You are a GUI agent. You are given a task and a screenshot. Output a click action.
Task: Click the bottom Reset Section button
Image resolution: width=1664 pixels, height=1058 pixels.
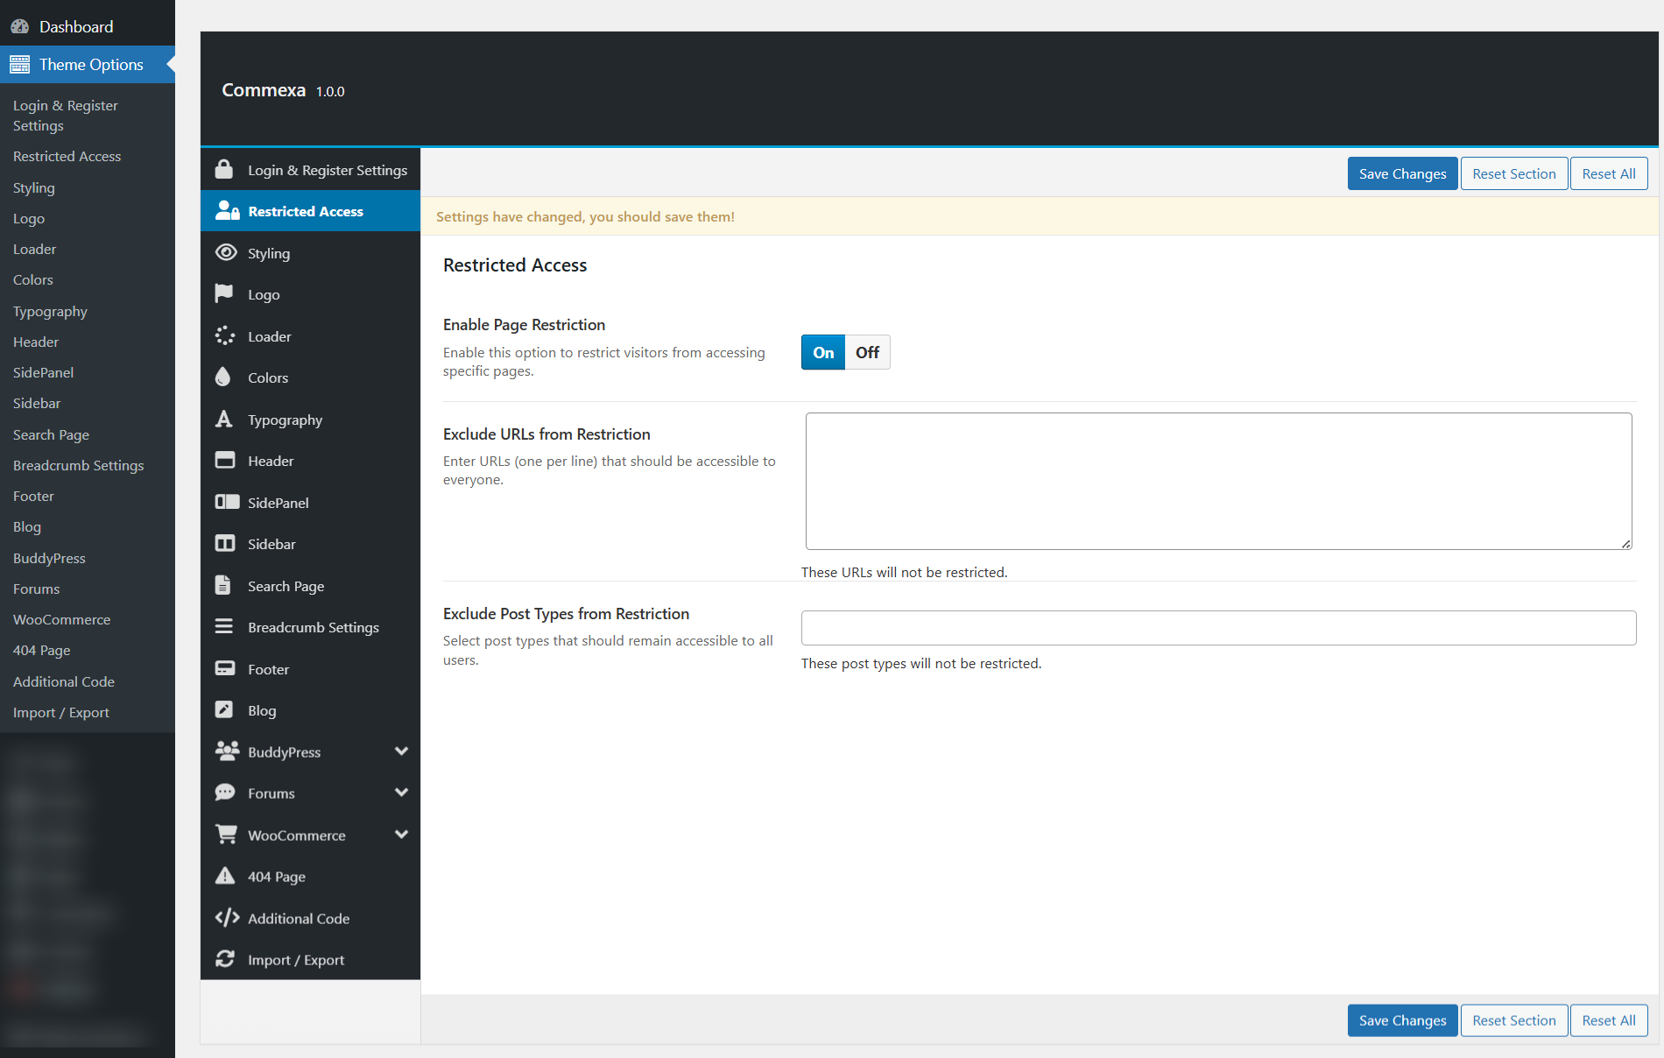point(1513,1020)
